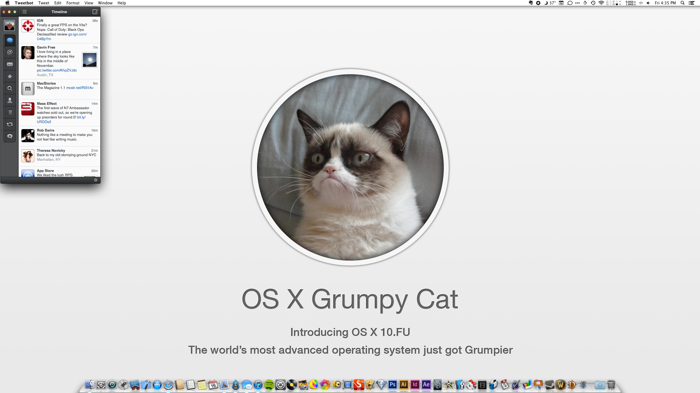The image size is (700, 393).
Task: Open Spotlight search in the menu bar
Action: click(x=682, y=3)
